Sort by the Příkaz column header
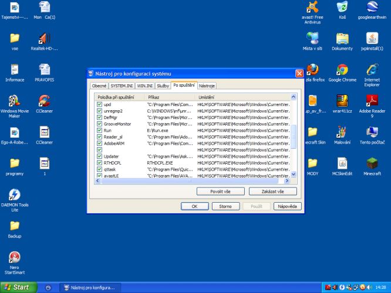The height and width of the screenshot is (293, 391). 170,97
